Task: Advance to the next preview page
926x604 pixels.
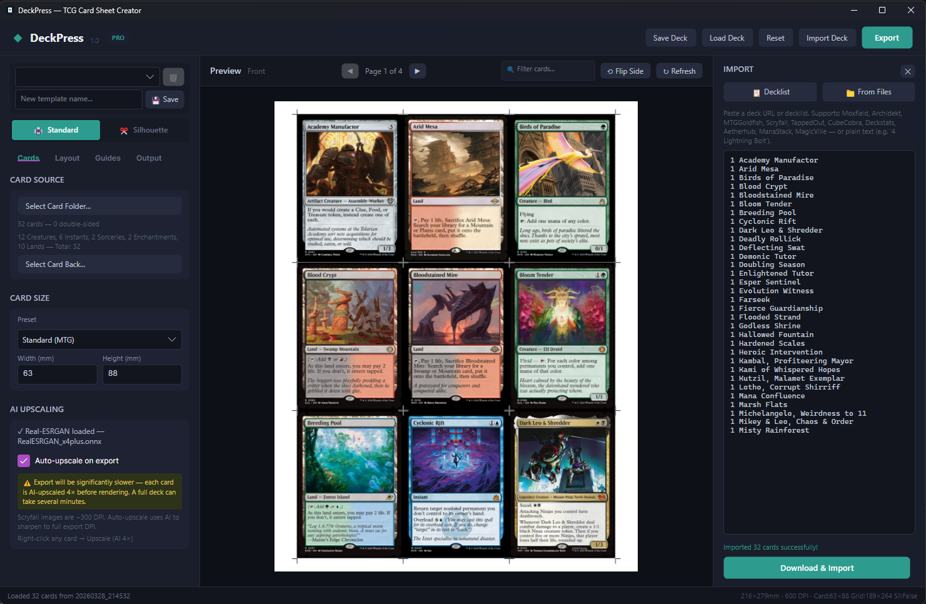Action: [x=417, y=71]
